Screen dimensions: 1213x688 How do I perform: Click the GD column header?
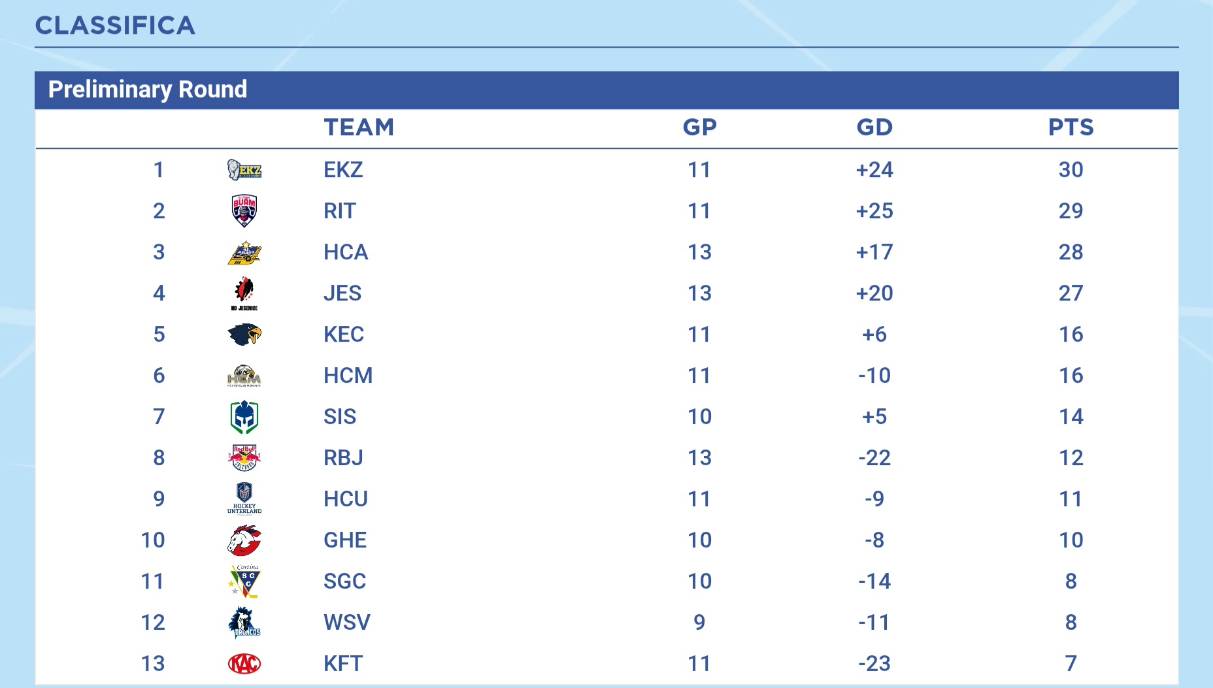point(874,127)
